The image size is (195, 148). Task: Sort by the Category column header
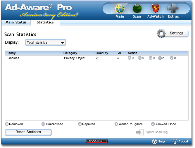pyautogui.click(x=70, y=53)
